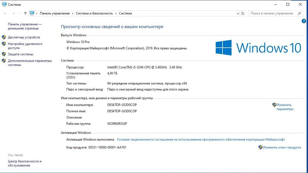Click the System window title bar icon

(x=4, y=4)
